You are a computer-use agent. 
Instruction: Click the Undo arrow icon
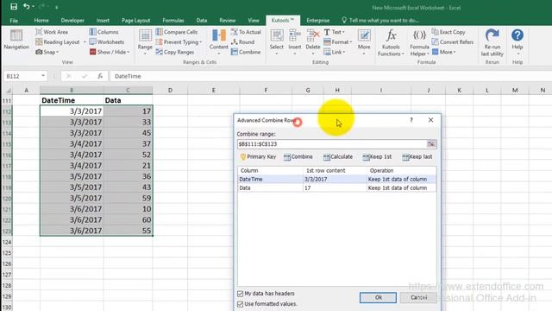27,6
